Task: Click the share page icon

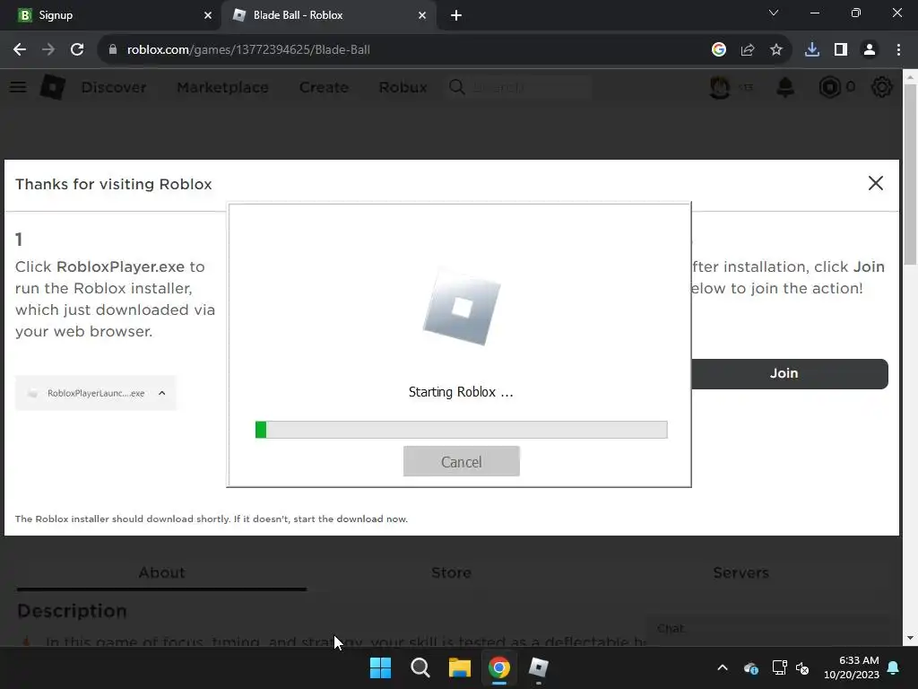Action: [747, 50]
